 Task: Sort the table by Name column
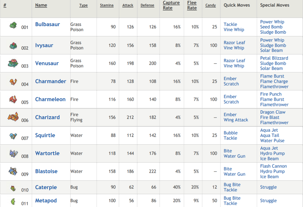41,5
